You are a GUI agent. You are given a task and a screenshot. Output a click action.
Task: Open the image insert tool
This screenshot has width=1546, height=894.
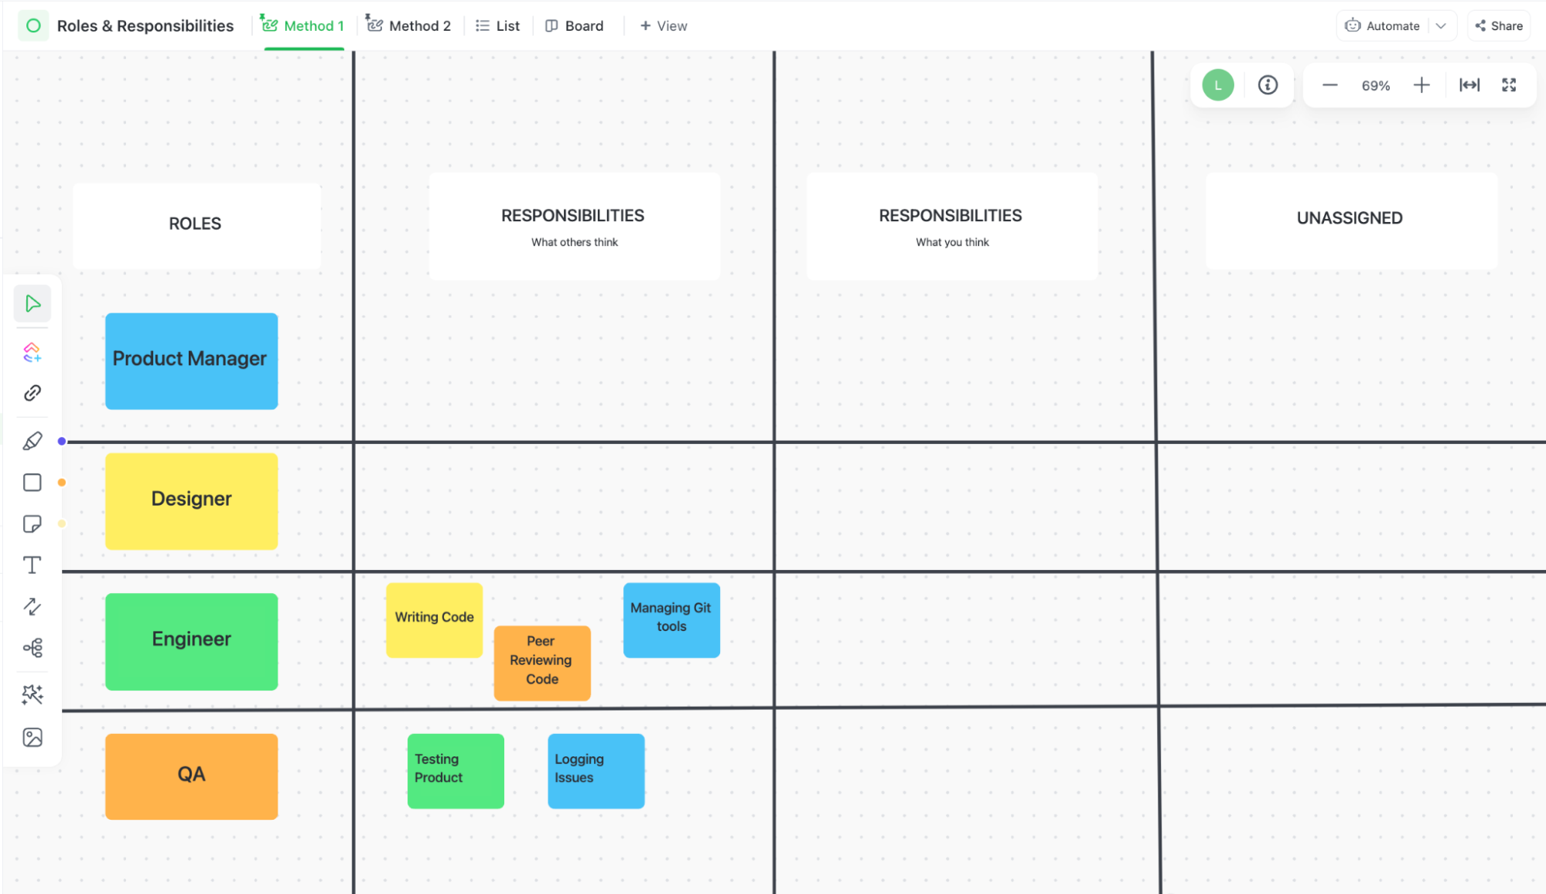(x=32, y=737)
